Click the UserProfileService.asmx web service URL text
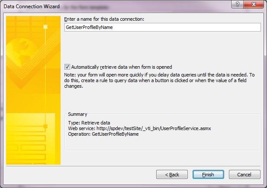This screenshot has width=267, height=188. point(154,128)
